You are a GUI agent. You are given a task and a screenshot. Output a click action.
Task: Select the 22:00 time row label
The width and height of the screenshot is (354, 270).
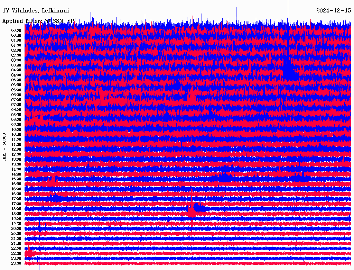[16, 249]
